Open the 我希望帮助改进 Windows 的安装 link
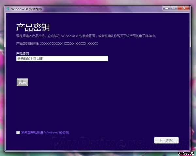Image resolution: width=196 pixels, height=156 pixels. [x=45, y=132]
